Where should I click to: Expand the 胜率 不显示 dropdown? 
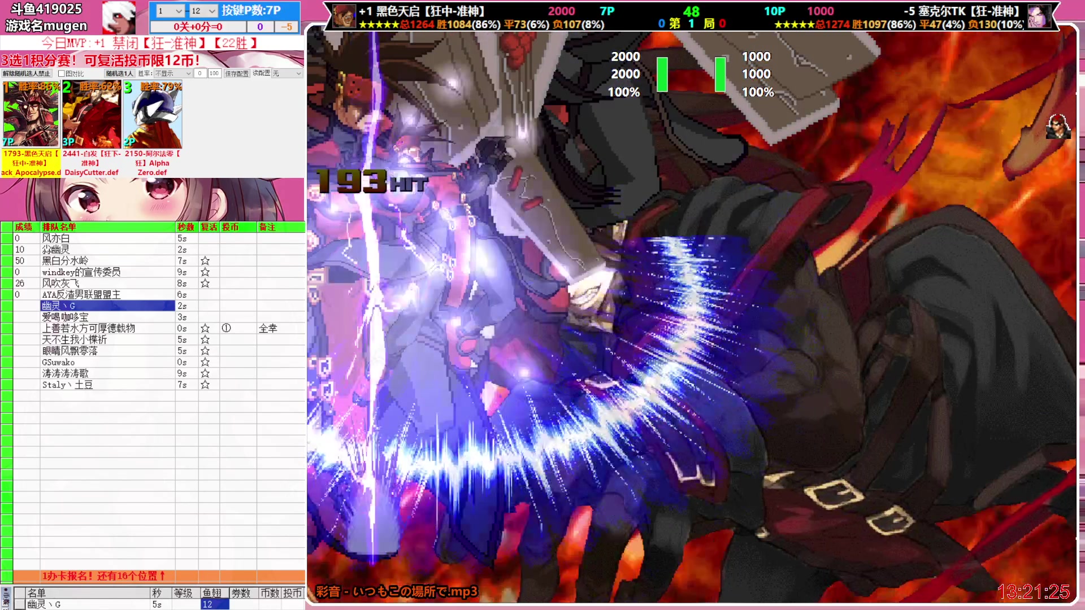coord(173,73)
